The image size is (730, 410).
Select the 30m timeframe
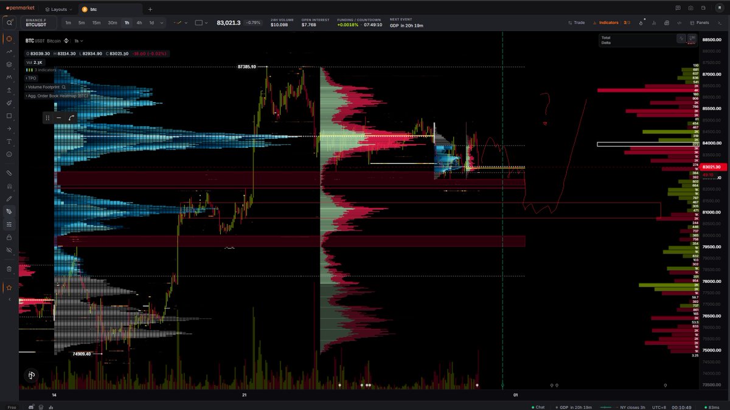(113, 23)
